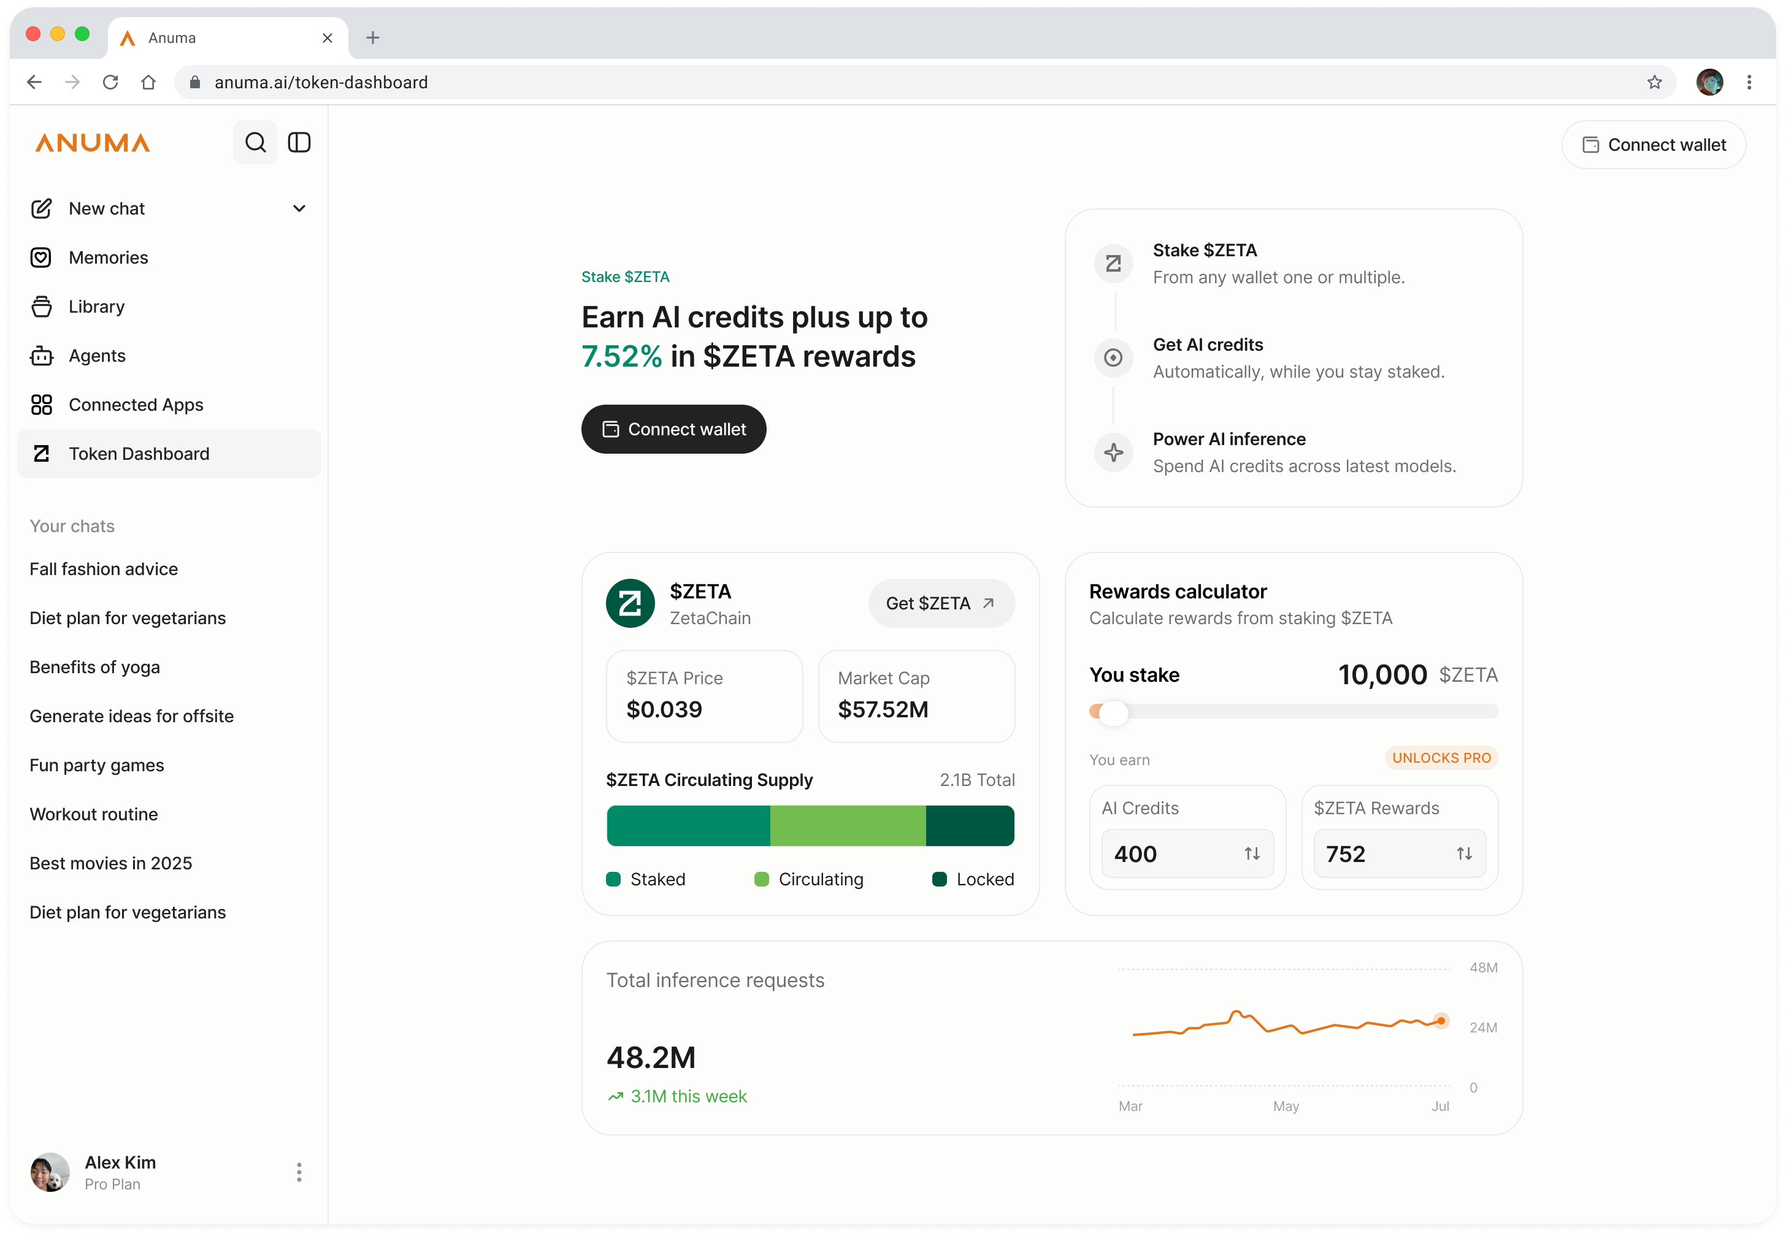1786x1236 pixels.
Task: Click the Staked legend item
Action: tap(646, 879)
